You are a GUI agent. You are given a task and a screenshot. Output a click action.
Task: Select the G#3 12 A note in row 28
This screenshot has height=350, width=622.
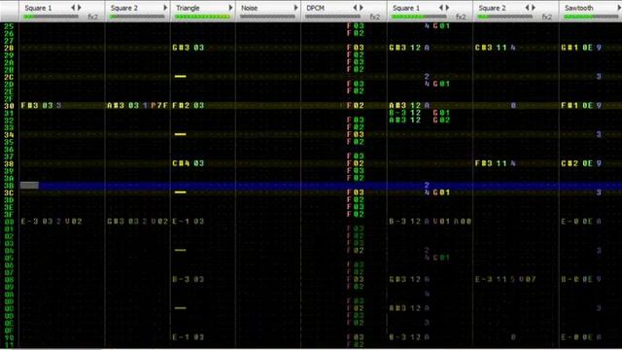pyautogui.click(x=409, y=48)
